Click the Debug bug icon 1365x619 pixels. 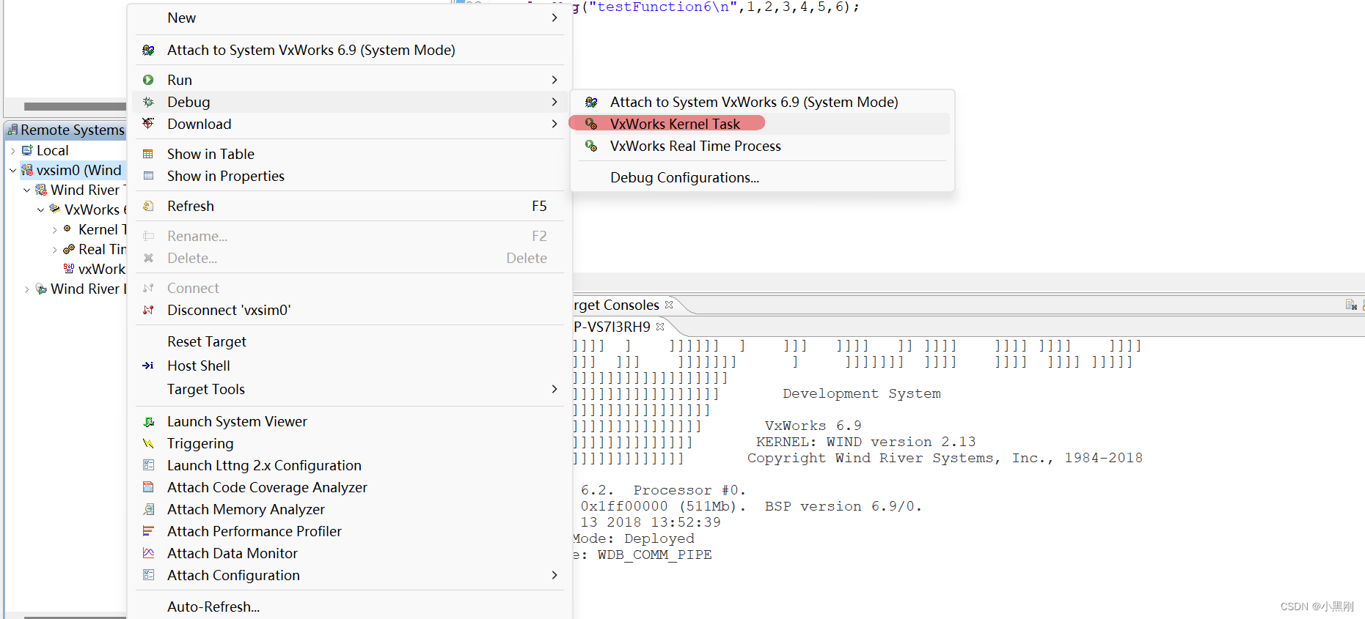(x=148, y=102)
